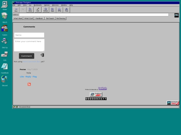Click the status bar security icon
The image size is (181, 135).
15,107
